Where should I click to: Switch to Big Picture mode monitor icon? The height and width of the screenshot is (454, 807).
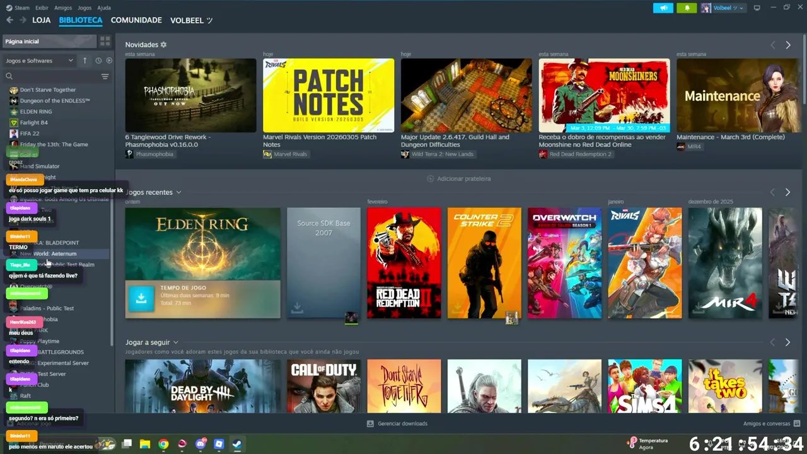(x=757, y=8)
